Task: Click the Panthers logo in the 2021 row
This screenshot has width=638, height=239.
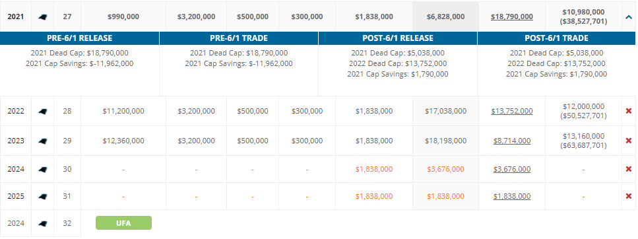Action: tap(42, 17)
